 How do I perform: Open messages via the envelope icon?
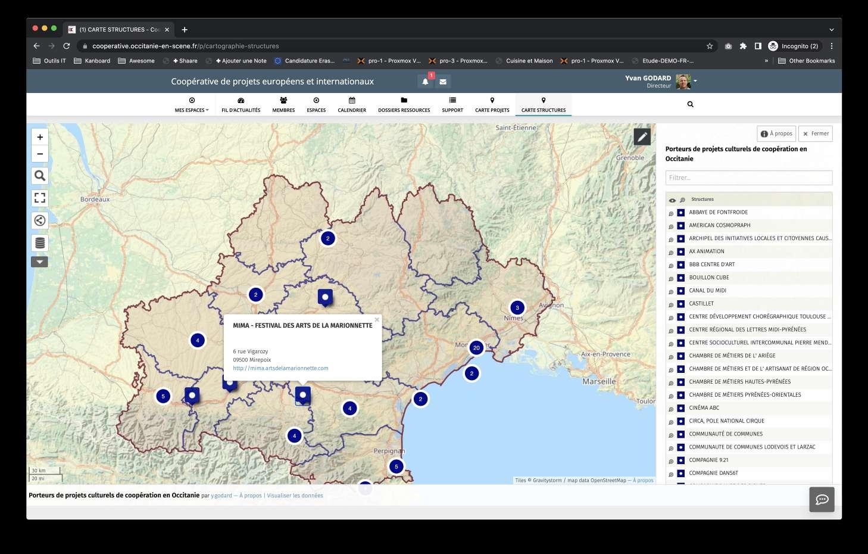[443, 82]
